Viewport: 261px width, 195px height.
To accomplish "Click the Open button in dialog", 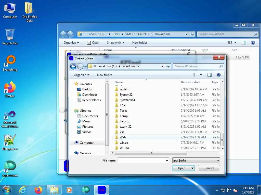I will pyautogui.click(x=181, y=168).
